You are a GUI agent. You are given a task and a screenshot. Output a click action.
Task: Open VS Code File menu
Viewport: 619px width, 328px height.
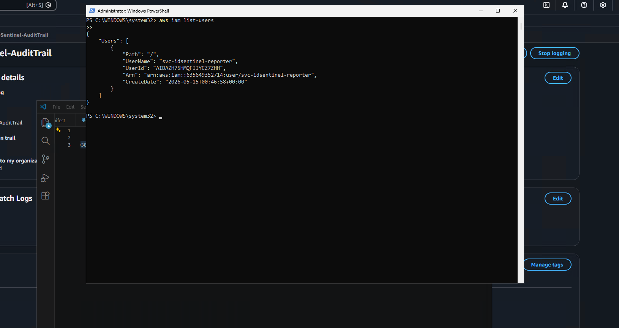[x=57, y=107]
